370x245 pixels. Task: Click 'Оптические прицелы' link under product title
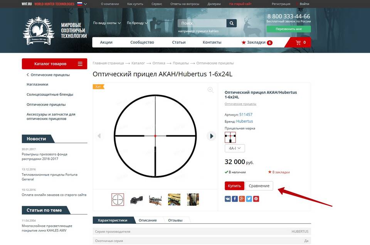tap(240, 104)
